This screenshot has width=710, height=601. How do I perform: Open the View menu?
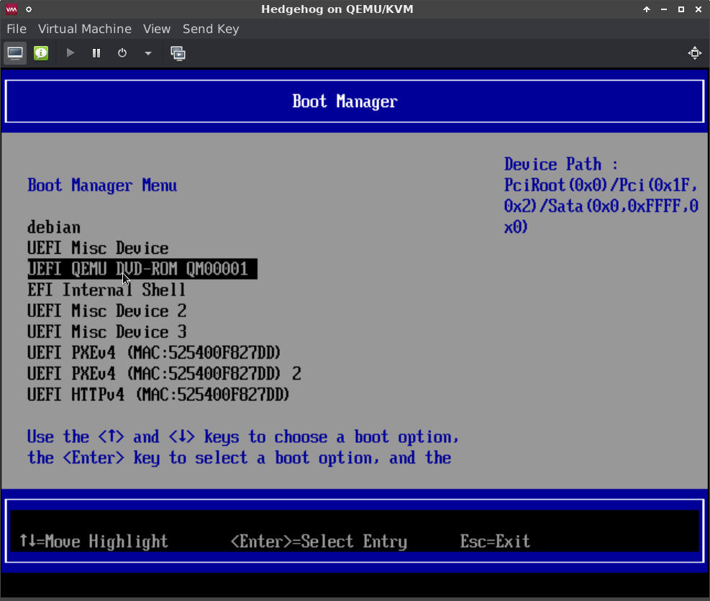[157, 29]
